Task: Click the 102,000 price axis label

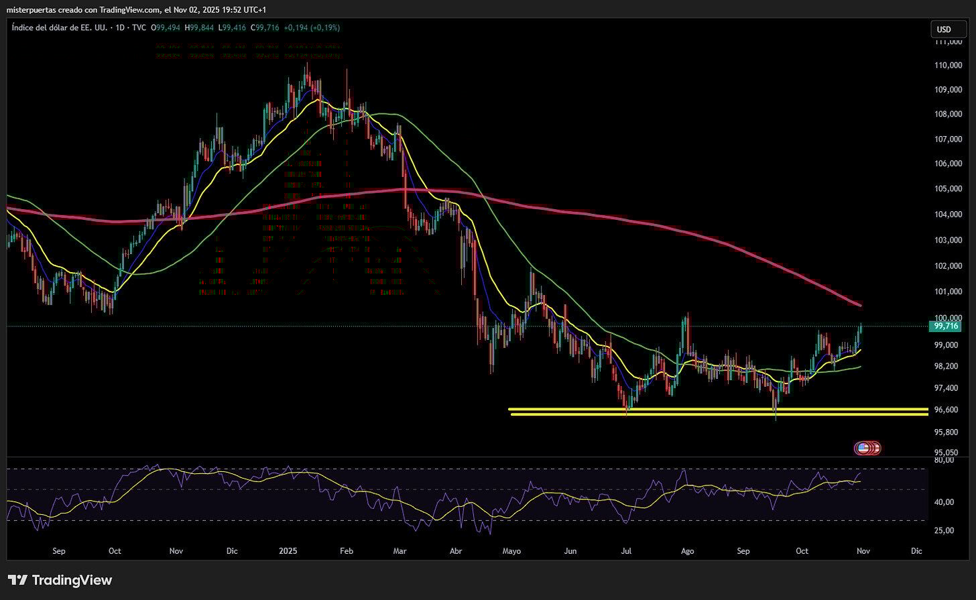Action: click(949, 266)
